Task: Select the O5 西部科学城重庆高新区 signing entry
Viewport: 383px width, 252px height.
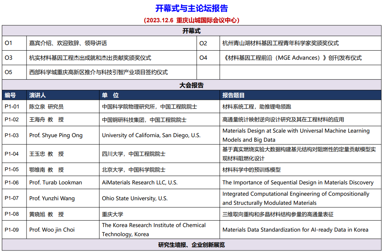Action: [98, 72]
